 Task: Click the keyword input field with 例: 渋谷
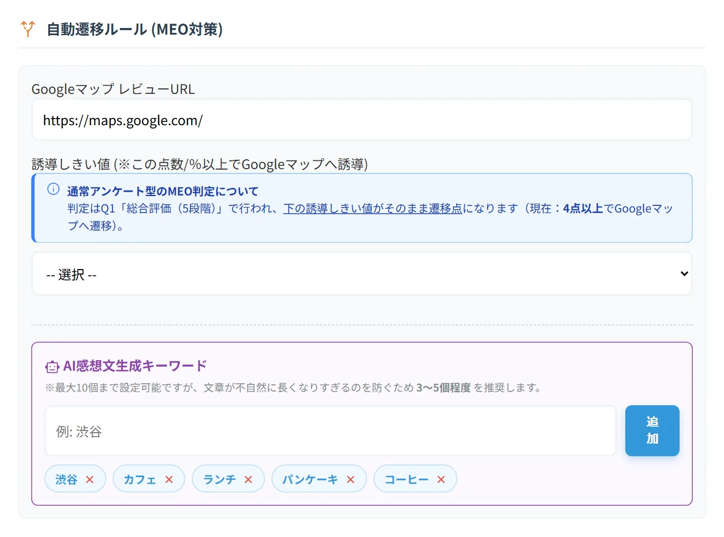pyautogui.click(x=331, y=431)
